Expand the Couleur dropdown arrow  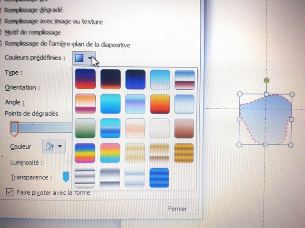pyautogui.click(x=60, y=147)
